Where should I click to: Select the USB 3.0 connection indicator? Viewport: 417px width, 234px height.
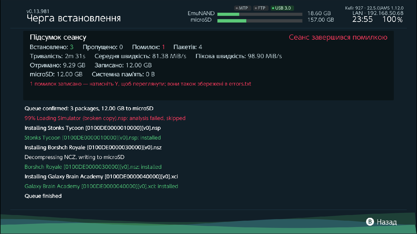coord(282,8)
